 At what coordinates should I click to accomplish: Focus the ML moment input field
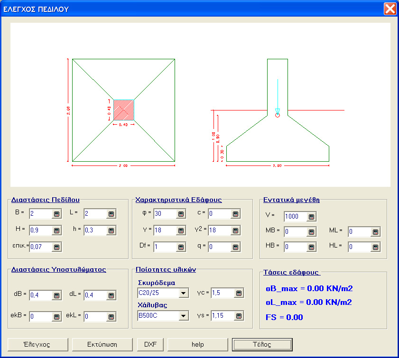click(x=360, y=232)
